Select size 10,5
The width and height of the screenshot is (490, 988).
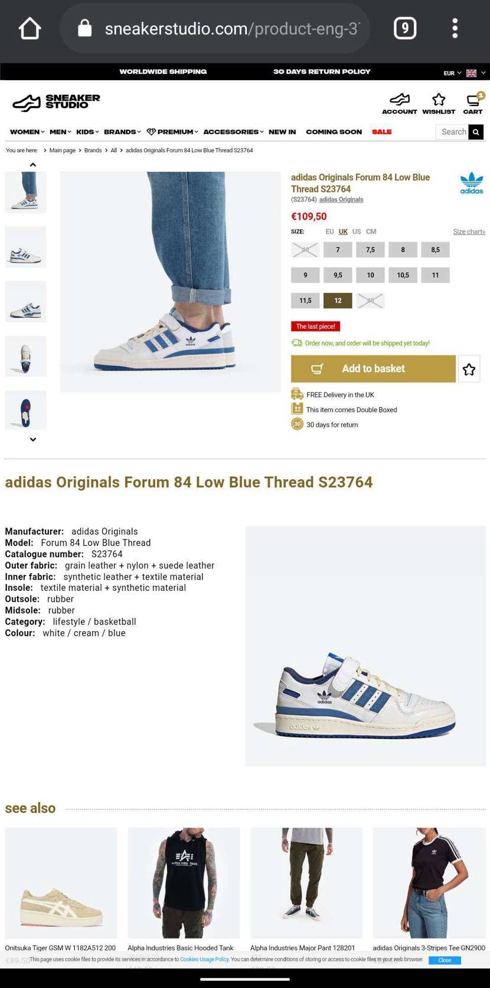[403, 275]
